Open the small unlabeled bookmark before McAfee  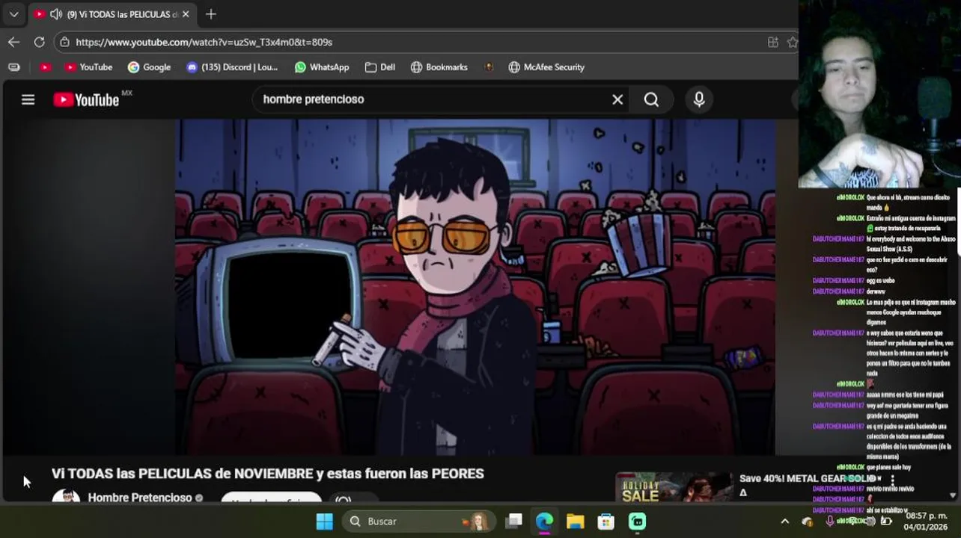489,67
